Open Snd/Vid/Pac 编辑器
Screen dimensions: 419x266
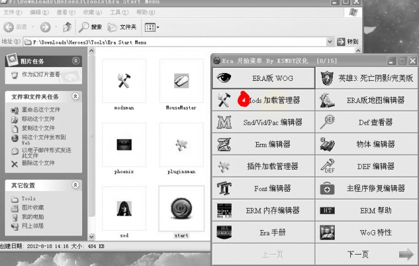(263, 122)
